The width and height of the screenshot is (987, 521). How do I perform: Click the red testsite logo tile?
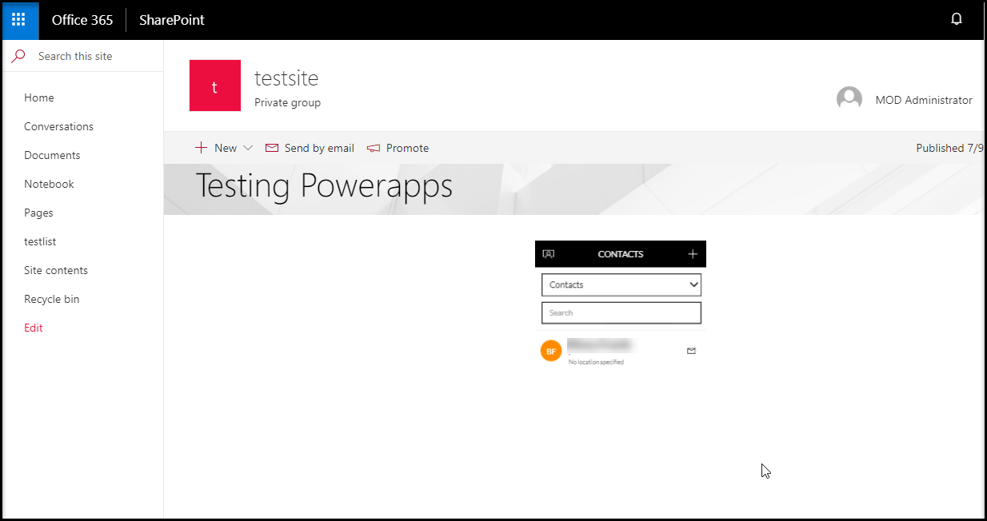tap(214, 86)
